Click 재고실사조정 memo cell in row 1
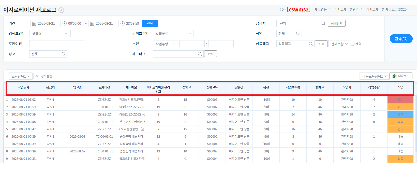 tap(132, 99)
